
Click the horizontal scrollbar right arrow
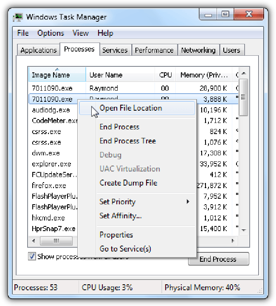click(x=233, y=241)
